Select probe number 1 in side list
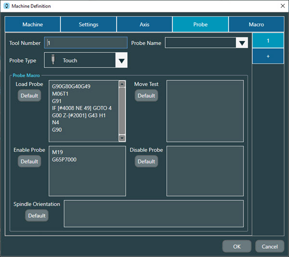Image resolution: width=289 pixels, height=257 pixels. (268, 41)
